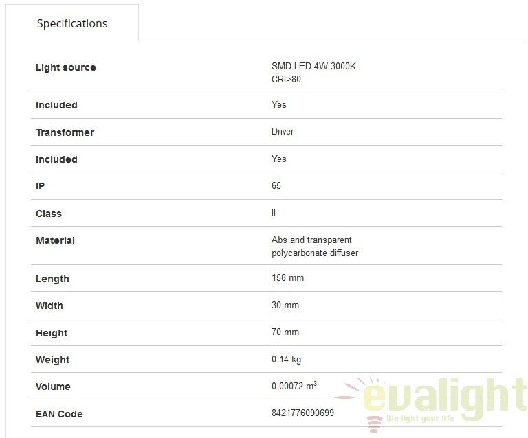The image size is (528, 438).
Task: Click the Width value 30 mm
Action: pyautogui.click(x=285, y=305)
